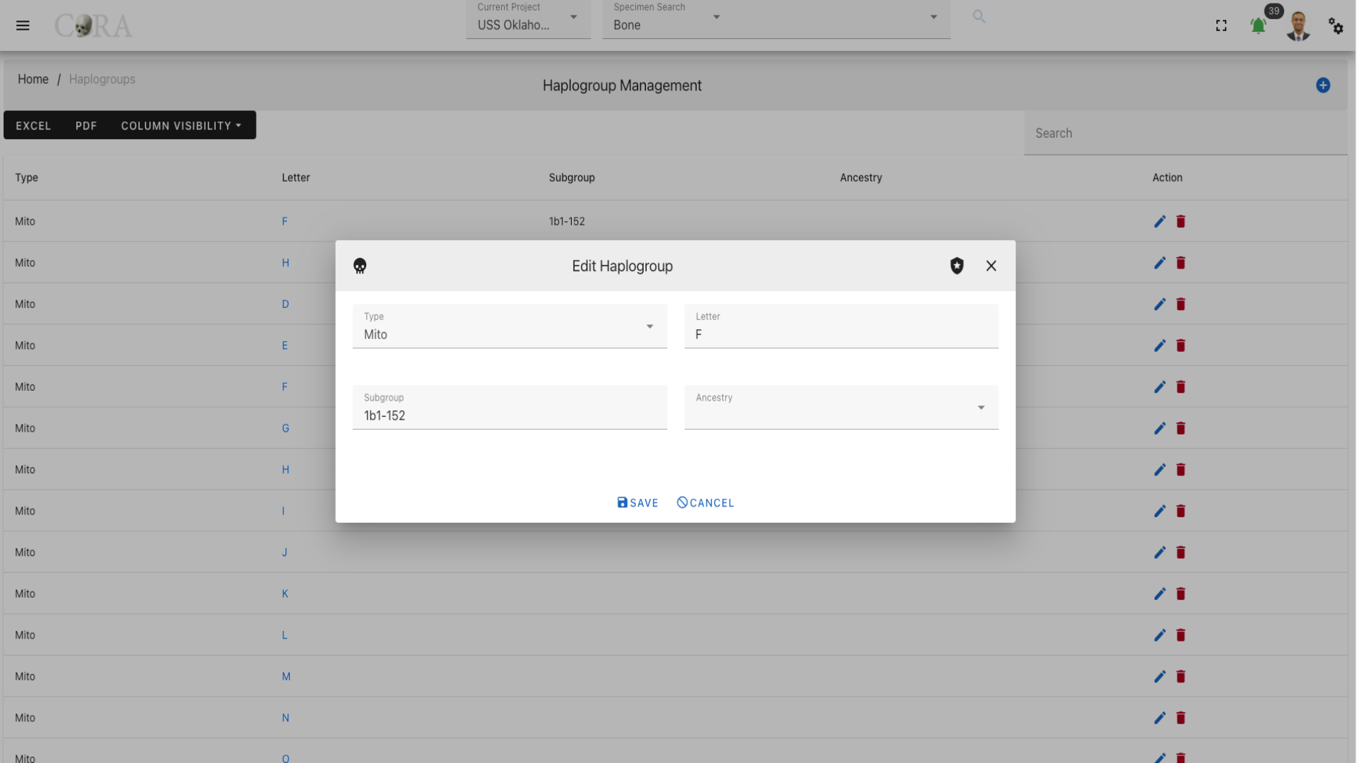Viewport: 1357px width, 763px height.
Task: Click the Letter input field
Action: click(841, 326)
